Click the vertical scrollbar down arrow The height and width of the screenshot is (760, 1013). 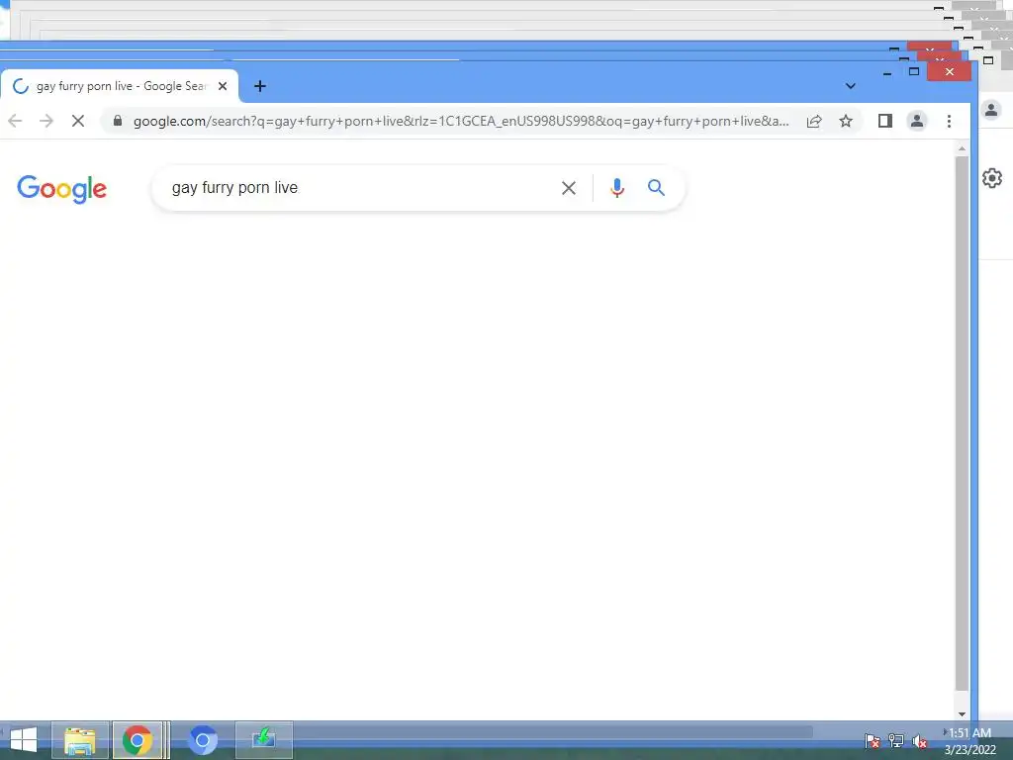(x=962, y=713)
